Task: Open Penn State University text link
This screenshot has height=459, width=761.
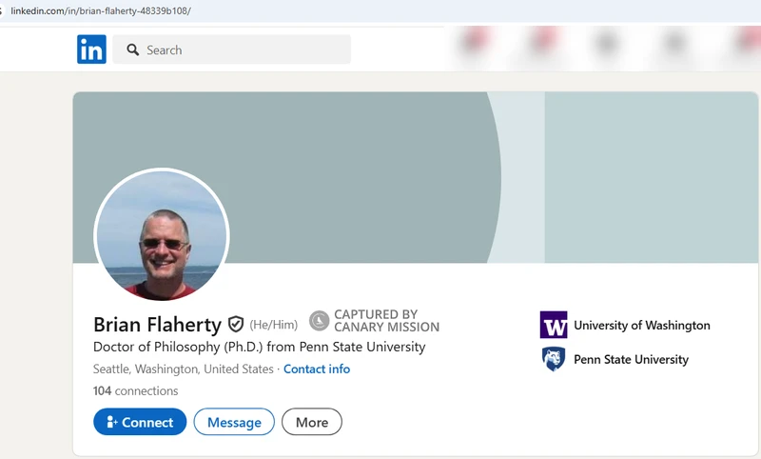Action: coord(631,359)
